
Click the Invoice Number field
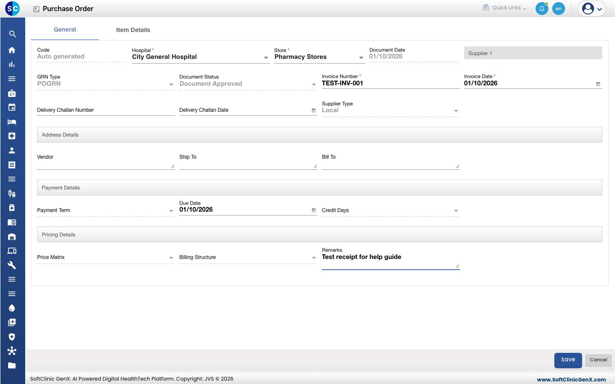coord(391,83)
